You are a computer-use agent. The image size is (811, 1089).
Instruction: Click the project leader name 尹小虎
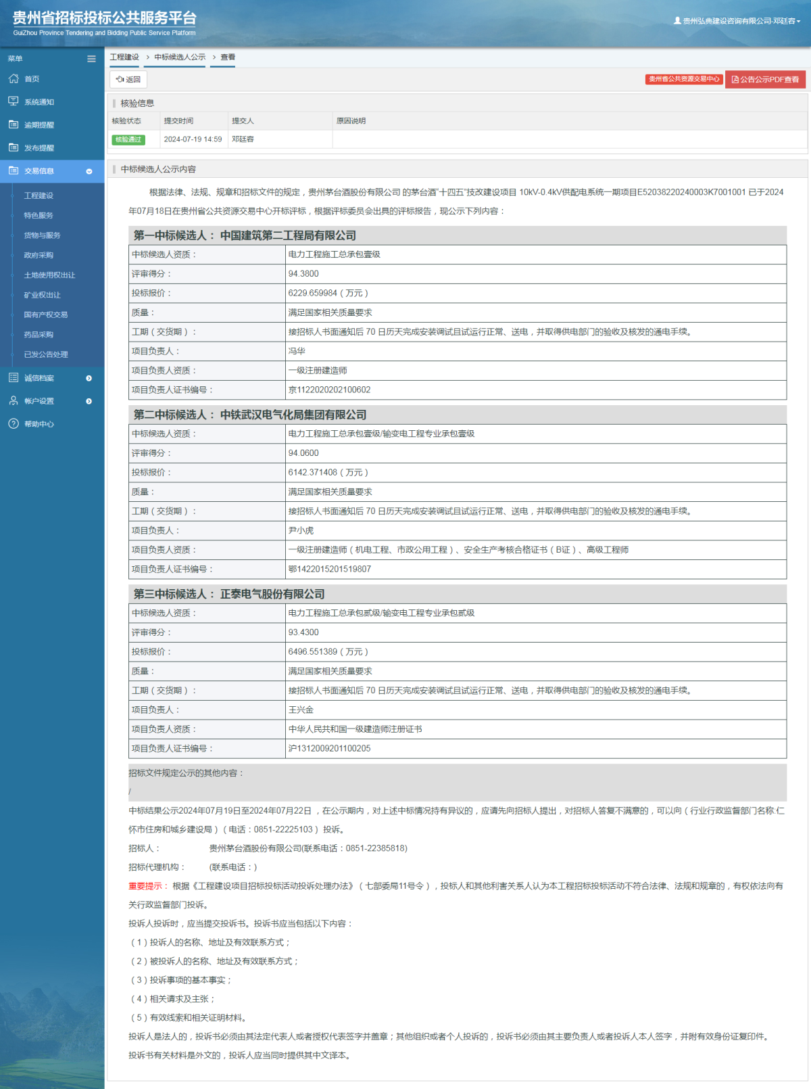(301, 530)
